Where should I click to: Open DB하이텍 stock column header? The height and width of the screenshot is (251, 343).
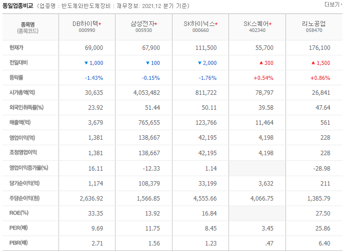coord(86,23)
